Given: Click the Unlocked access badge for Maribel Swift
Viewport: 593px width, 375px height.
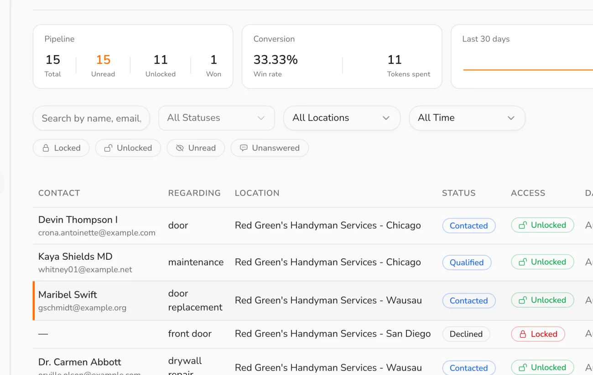Looking at the screenshot, I should coord(542,300).
